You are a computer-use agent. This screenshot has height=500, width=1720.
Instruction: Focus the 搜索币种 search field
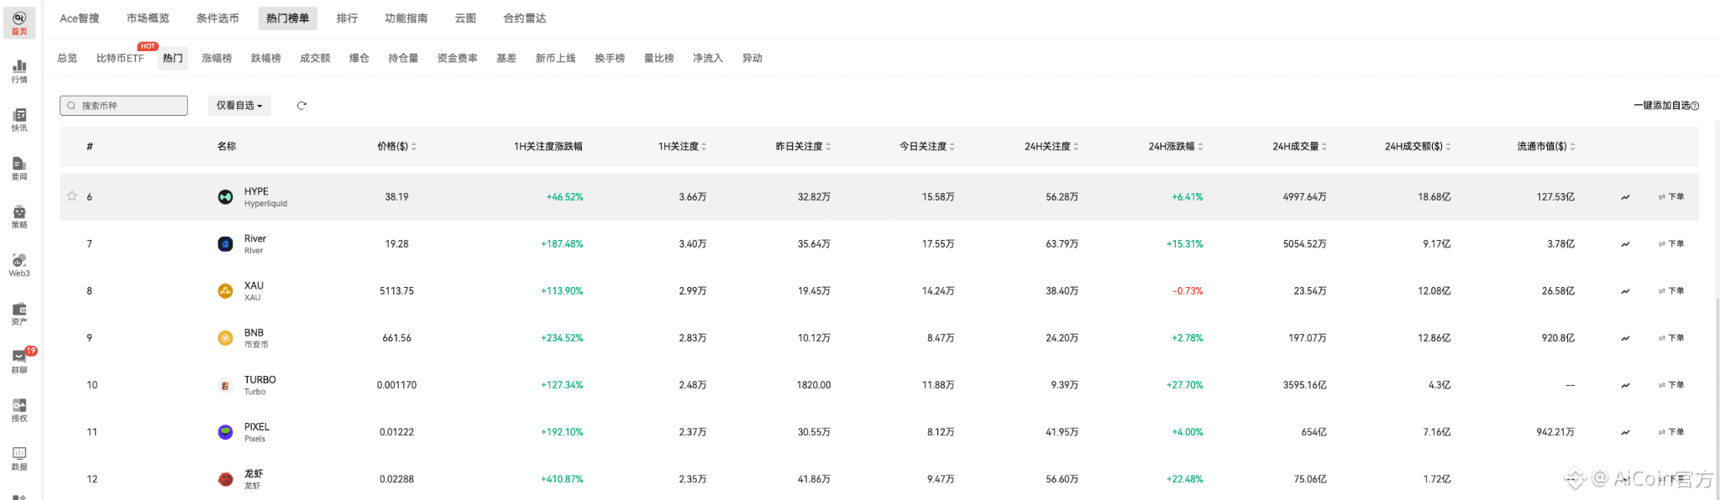click(x=123, y=106)
